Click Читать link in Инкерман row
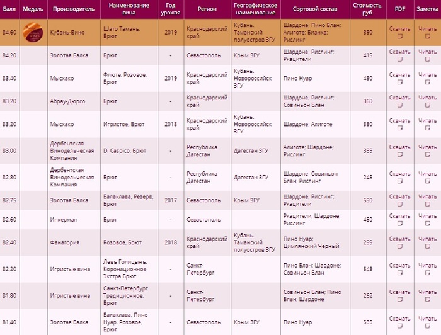441x335 pixels. click(x=428, y=216)
